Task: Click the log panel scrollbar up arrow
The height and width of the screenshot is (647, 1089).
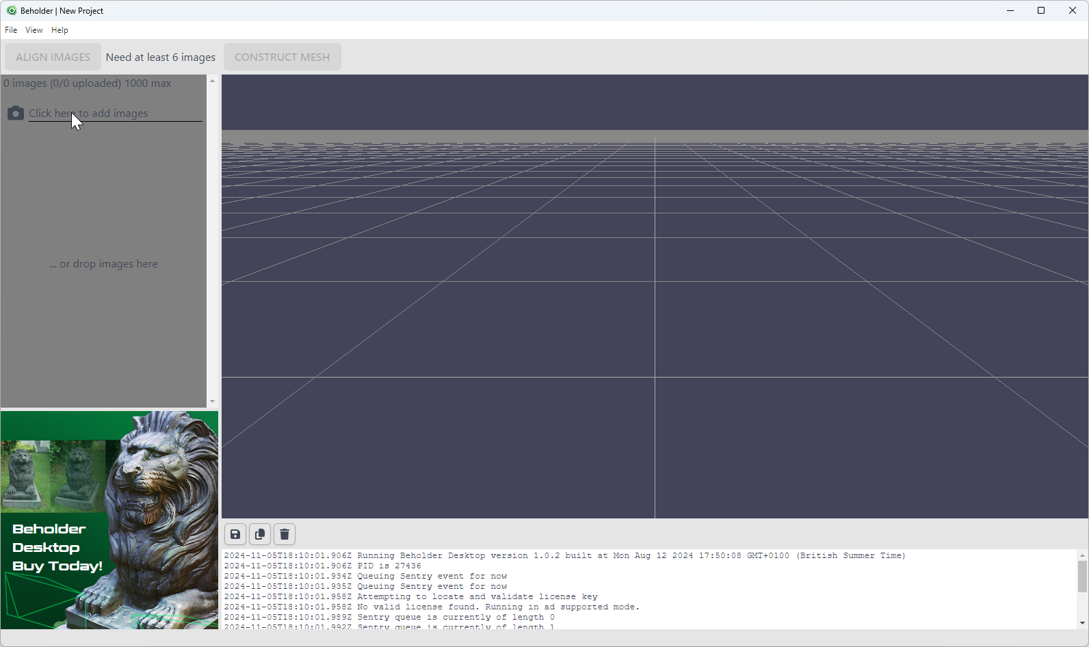Action: (x=1082, y=555)
